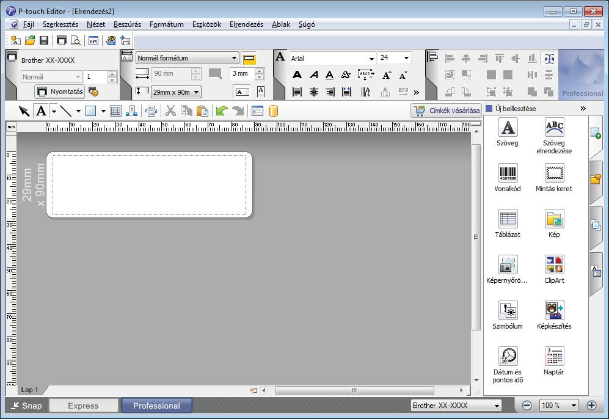Align text left
This screenshot has width=609, height=419.
point(297,92)
